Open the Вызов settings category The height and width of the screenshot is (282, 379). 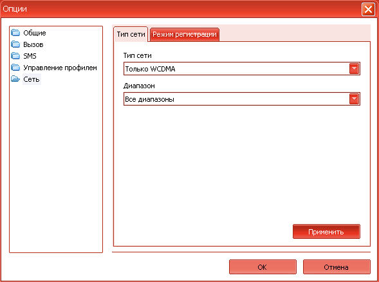coord(33,44)
